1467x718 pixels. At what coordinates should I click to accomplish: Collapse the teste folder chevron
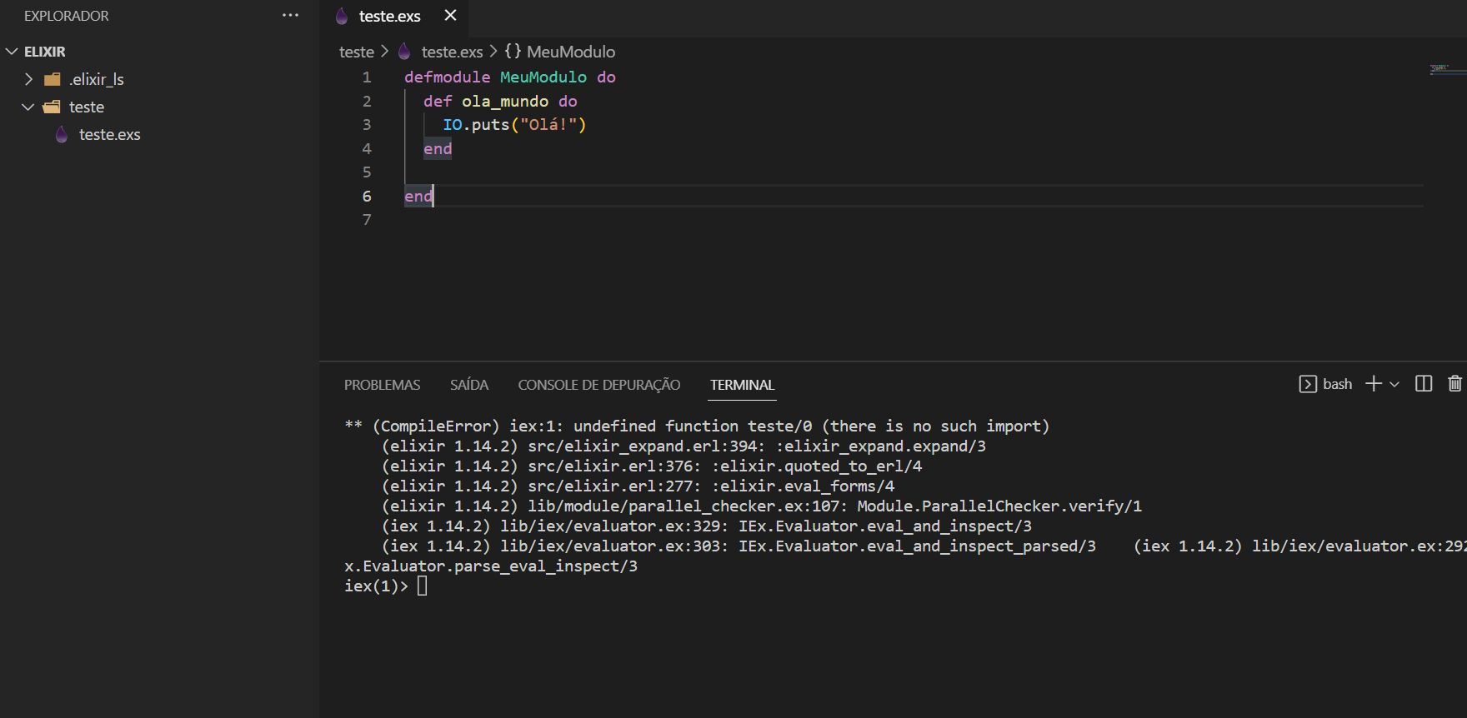point(28,107)
